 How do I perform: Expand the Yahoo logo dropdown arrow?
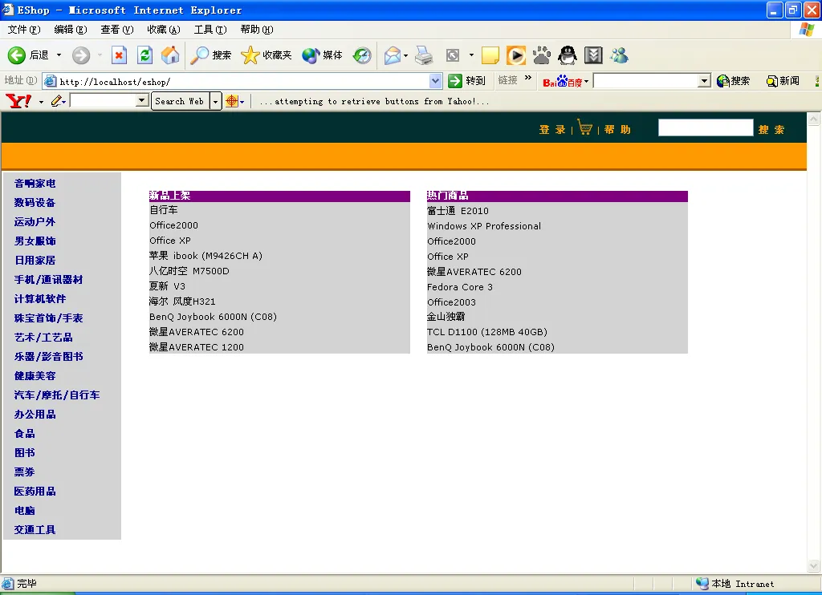point(42,102)
